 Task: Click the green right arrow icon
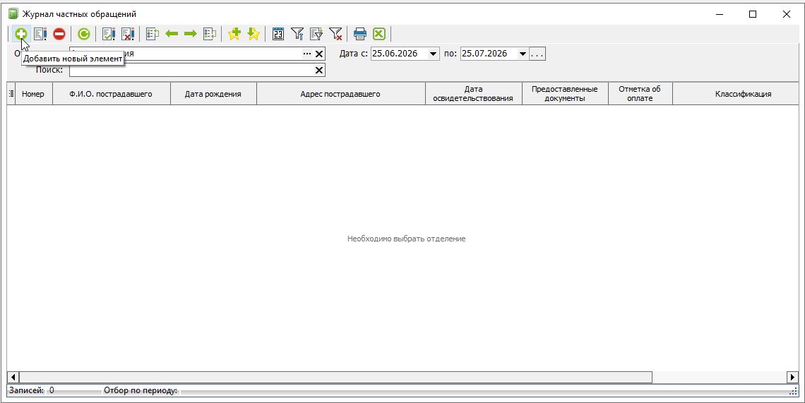click(x=191, y=35)
